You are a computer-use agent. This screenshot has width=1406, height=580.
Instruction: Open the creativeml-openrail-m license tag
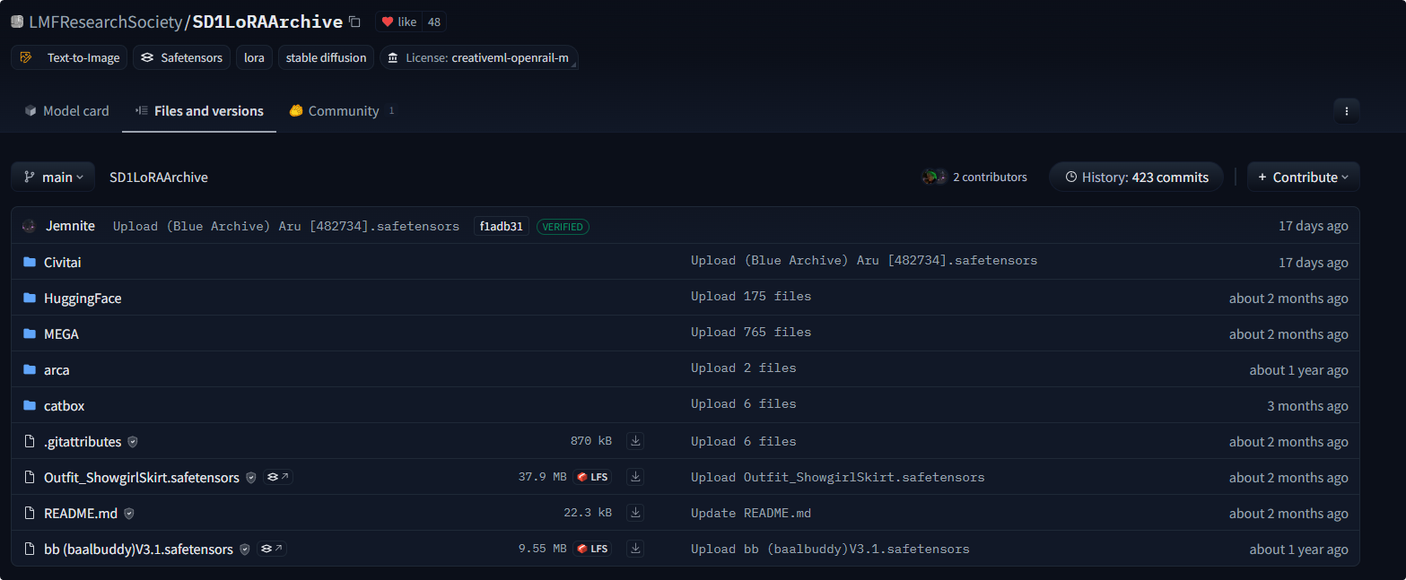tap(478, 57)
